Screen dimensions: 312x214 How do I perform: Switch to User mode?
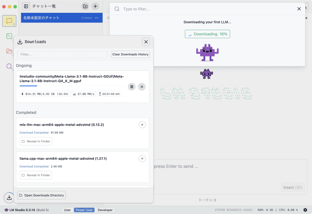click(67, 210)
